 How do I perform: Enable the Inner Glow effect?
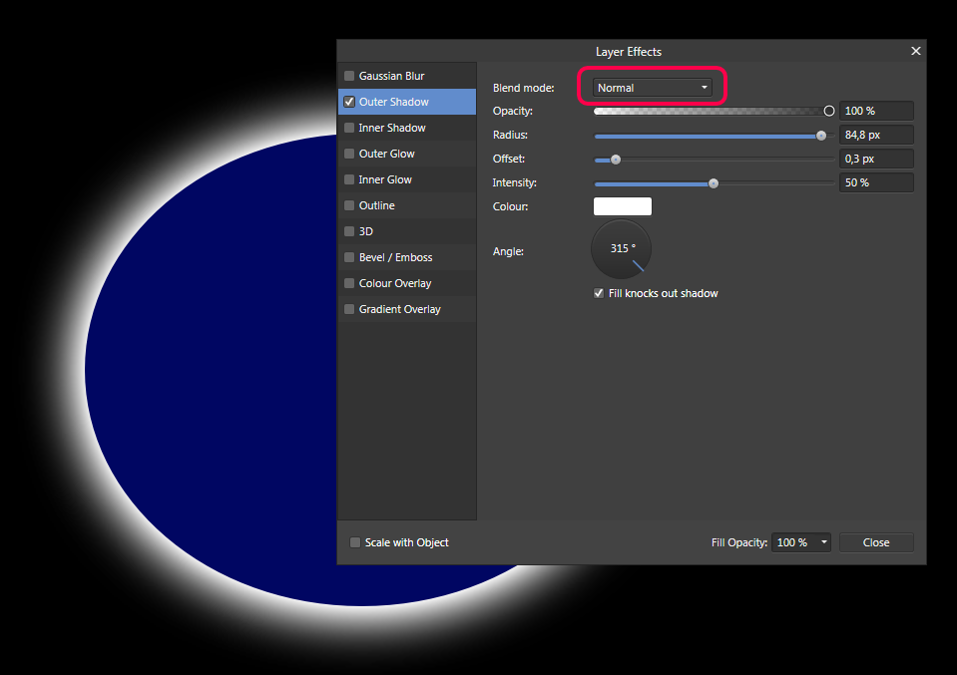tap(349, 178)
